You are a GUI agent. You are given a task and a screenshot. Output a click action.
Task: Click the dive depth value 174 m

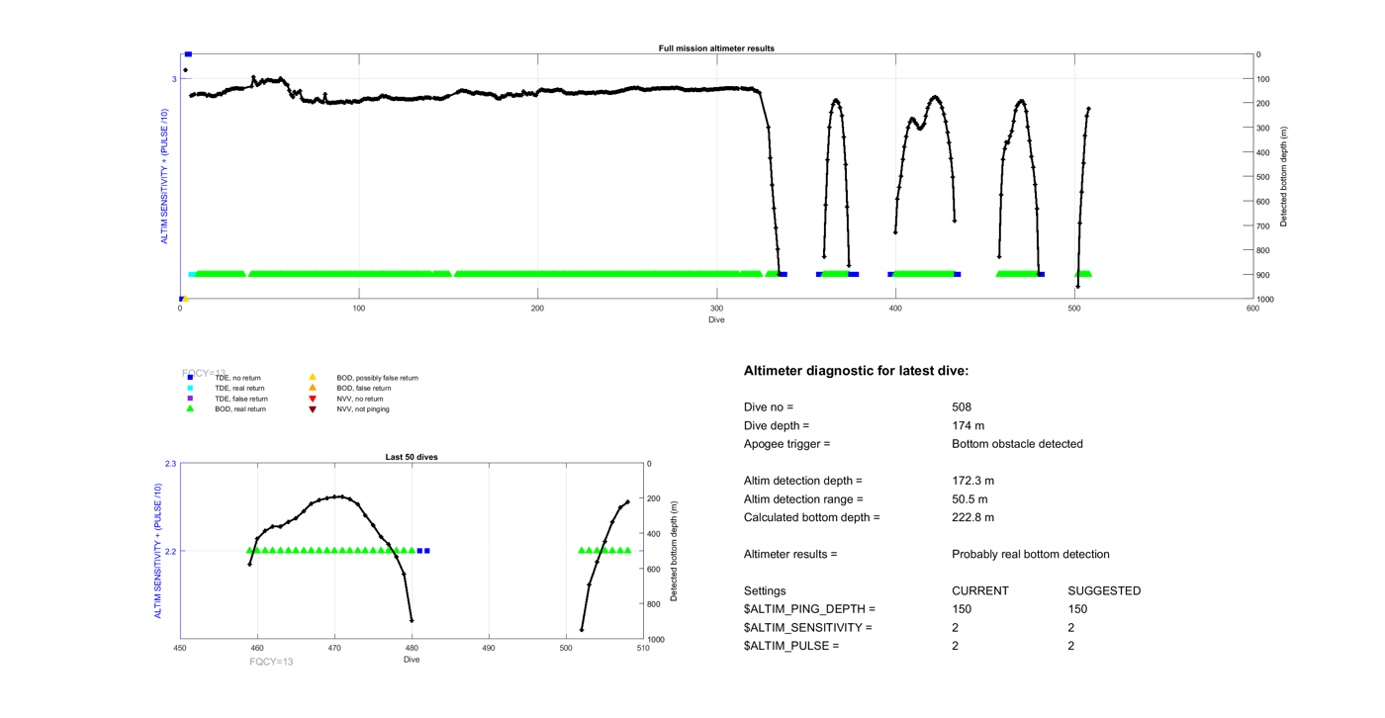(x=969, y=425)
